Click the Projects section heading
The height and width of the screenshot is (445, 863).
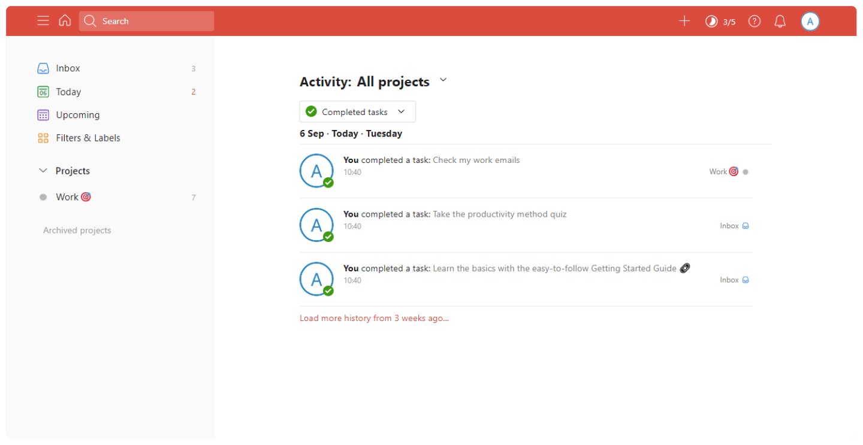[73, 171]
